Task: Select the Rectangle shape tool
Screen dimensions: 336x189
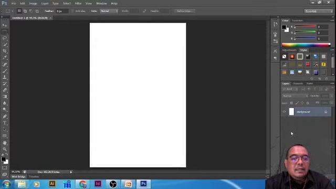Action: [x=5, y=136]
